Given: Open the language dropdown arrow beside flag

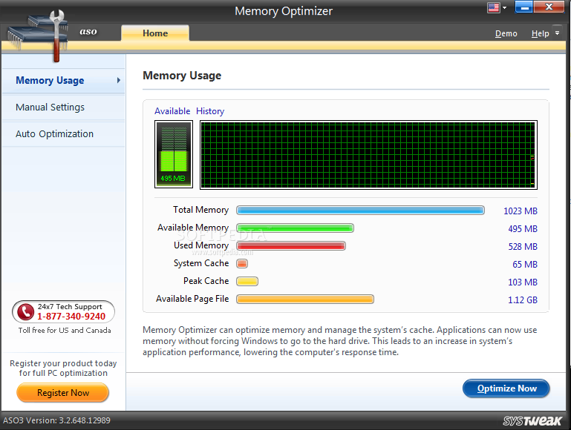Looking at the screenshot, I should point(505,8).
